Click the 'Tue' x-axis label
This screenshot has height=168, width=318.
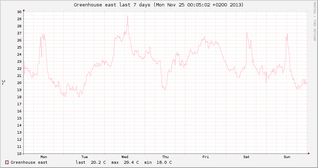click(84, 157)
